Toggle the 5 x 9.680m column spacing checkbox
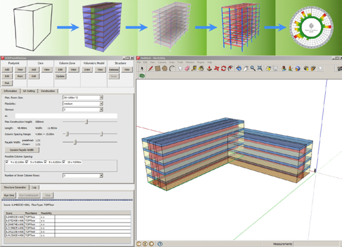This screenshot has width=342, height=247. 27,162
